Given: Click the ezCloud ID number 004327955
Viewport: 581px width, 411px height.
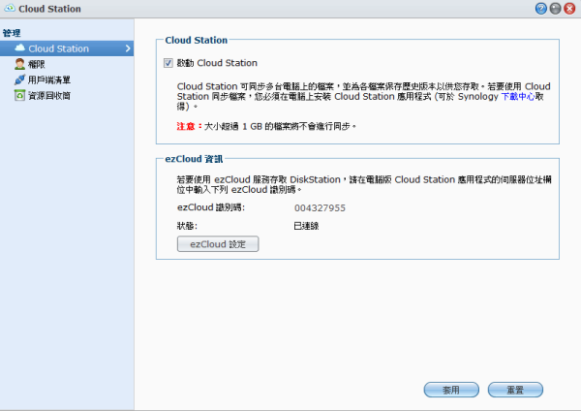Looking at the screenshot, I should [321, 207].
